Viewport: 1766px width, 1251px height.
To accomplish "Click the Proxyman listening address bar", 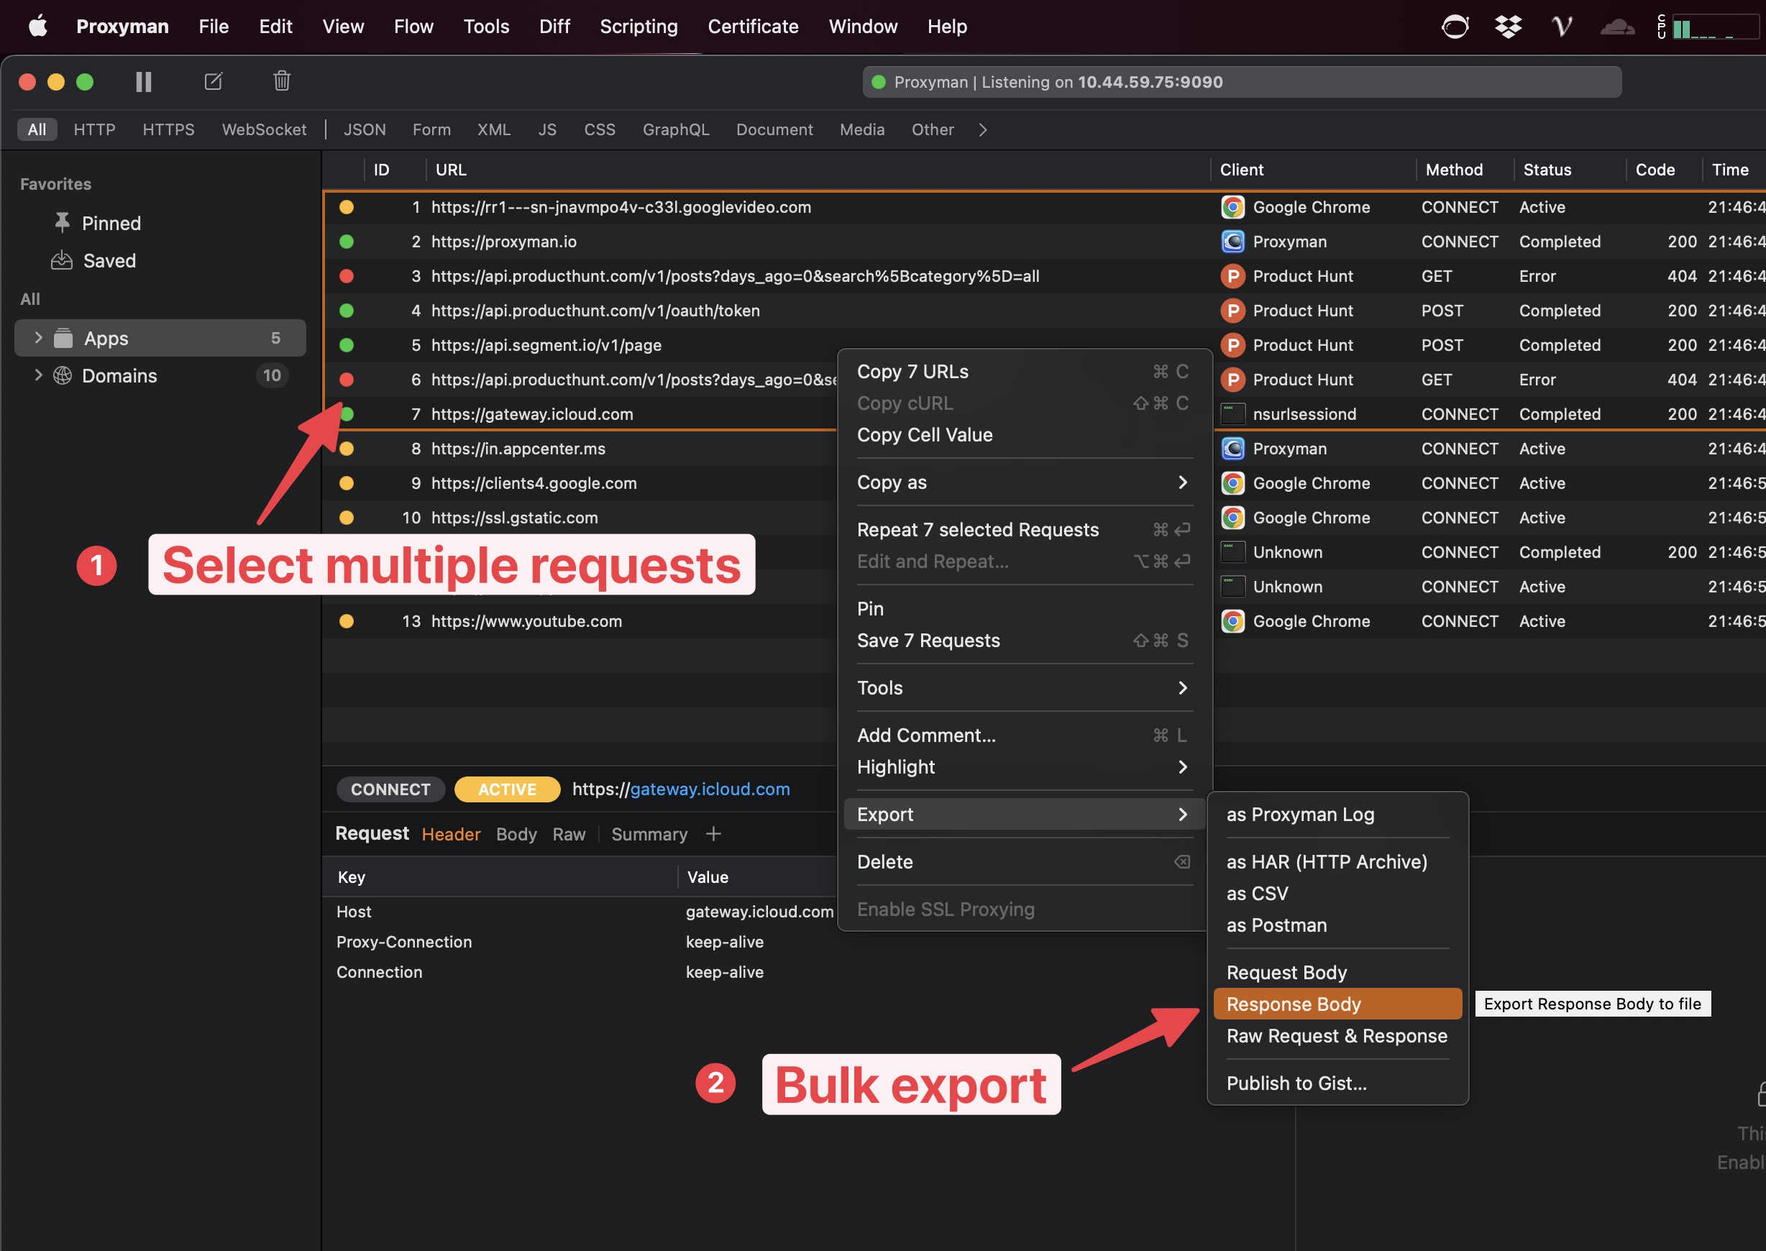I will click(x=1241, y=82).
